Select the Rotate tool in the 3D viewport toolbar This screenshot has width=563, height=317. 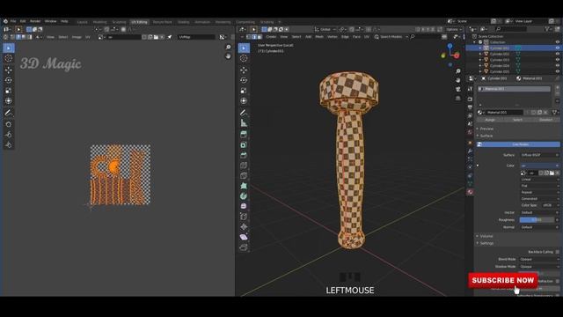pyautogui.click(x=244, y=80)
